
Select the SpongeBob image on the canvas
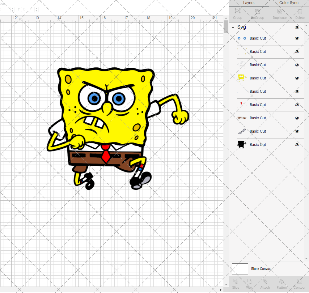[x=118, y=128]
